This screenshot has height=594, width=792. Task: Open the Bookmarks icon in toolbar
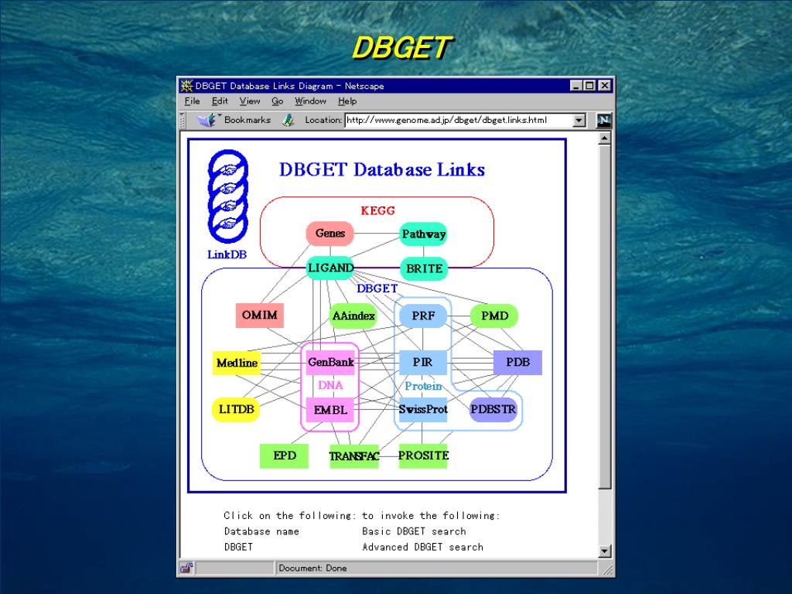pos(206,120)
